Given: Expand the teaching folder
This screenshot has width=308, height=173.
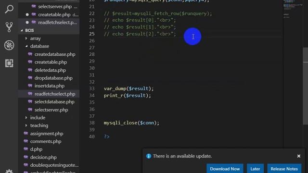Looking at the screenshot, I should [26, 125].
